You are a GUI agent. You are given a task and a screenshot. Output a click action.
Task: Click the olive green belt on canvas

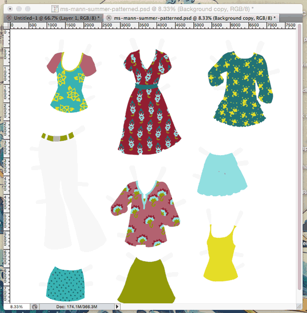click(x=58, y=137)
